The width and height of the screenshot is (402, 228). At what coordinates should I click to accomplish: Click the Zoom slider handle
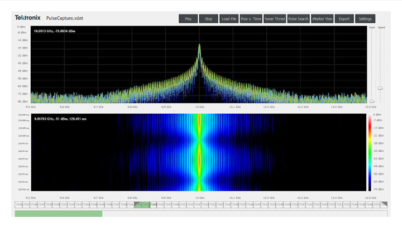click(372, 101)
